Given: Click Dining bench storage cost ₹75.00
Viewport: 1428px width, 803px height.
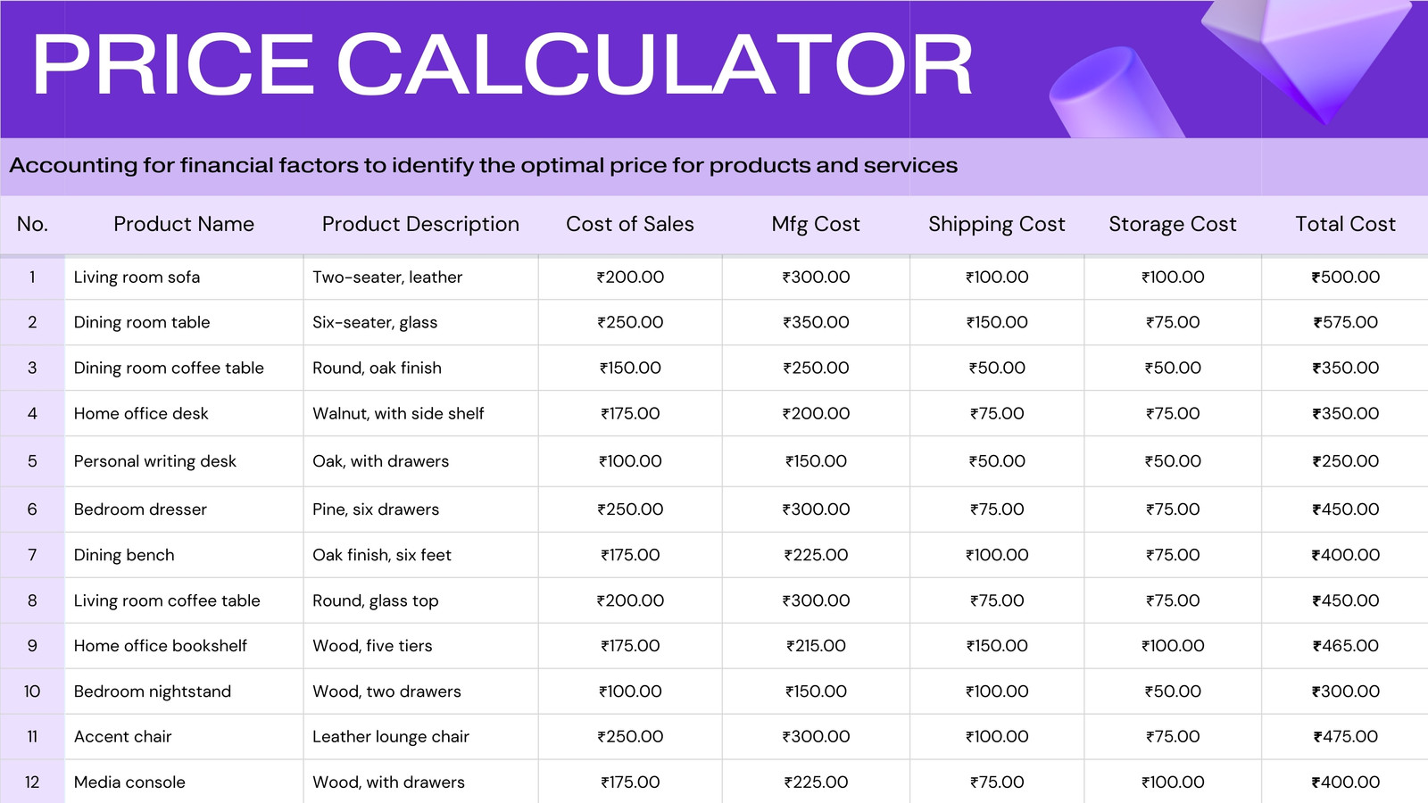Looking at the screenshot, I should 1173,555.
